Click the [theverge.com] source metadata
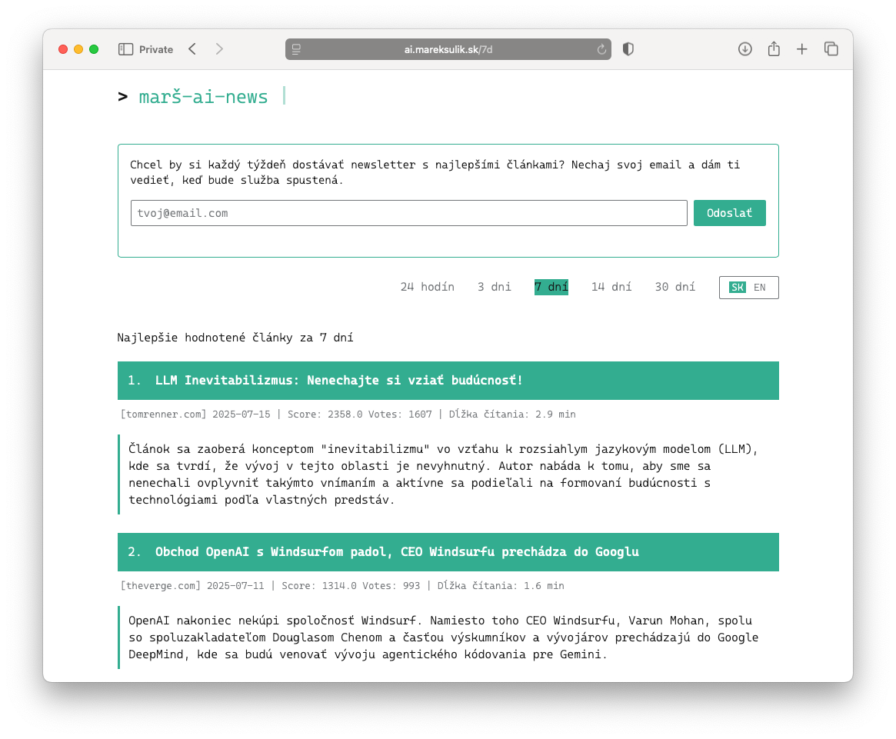 [161, 586]
